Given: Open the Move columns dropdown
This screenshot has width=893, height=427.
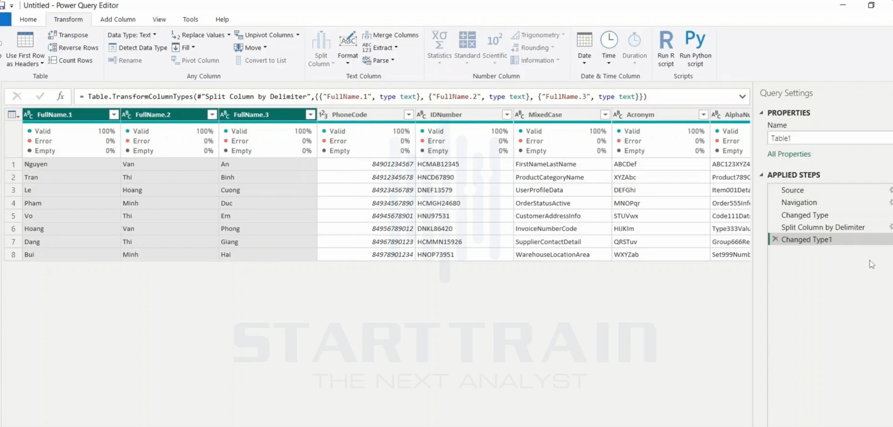Looking at the screenshot, I should [250, 47].
